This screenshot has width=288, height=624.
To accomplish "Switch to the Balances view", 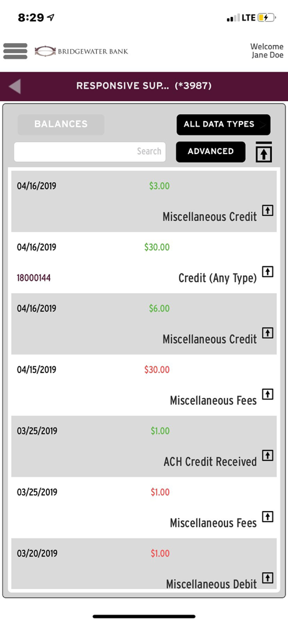I will click(61, 125).
